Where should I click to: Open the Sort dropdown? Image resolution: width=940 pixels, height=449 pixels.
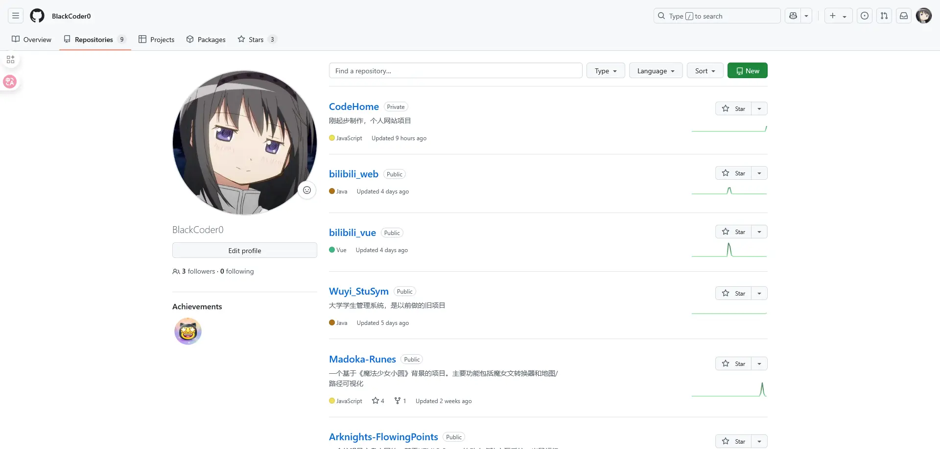pos(705,70)
